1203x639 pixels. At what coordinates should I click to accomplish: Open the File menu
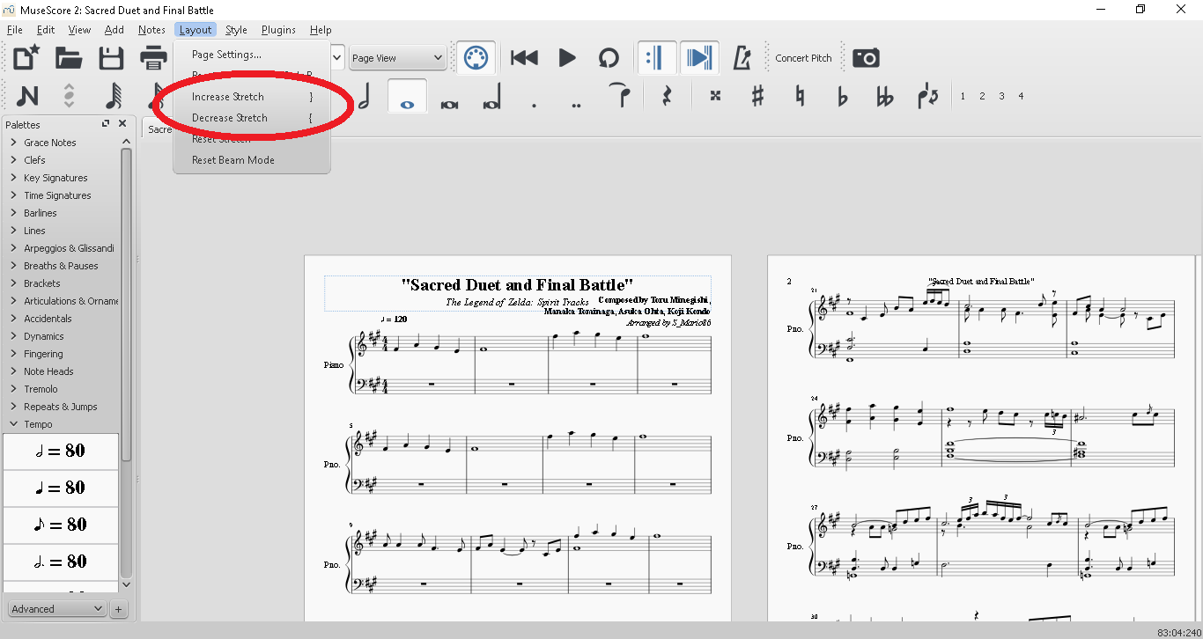coord(14,30)
